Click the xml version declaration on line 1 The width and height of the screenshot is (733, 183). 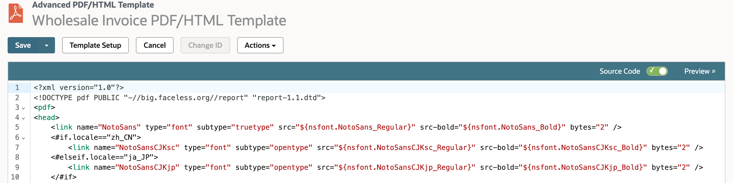(x=79, y=87)
